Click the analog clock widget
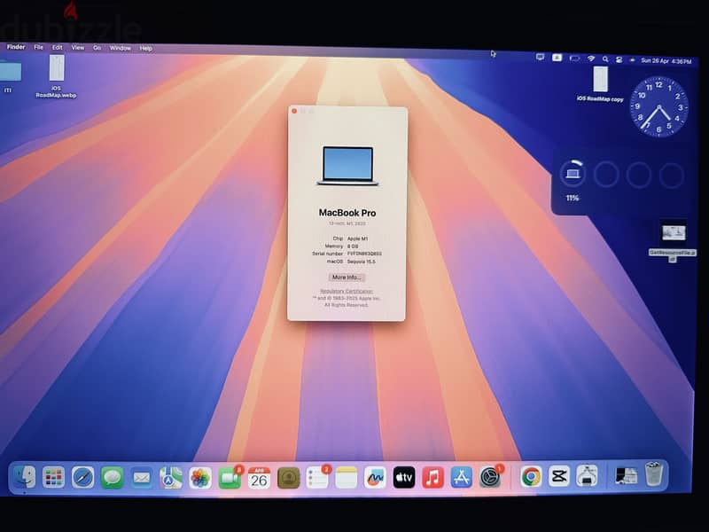Viewport: 709px width, 532px height. click(x=658, y=107)
